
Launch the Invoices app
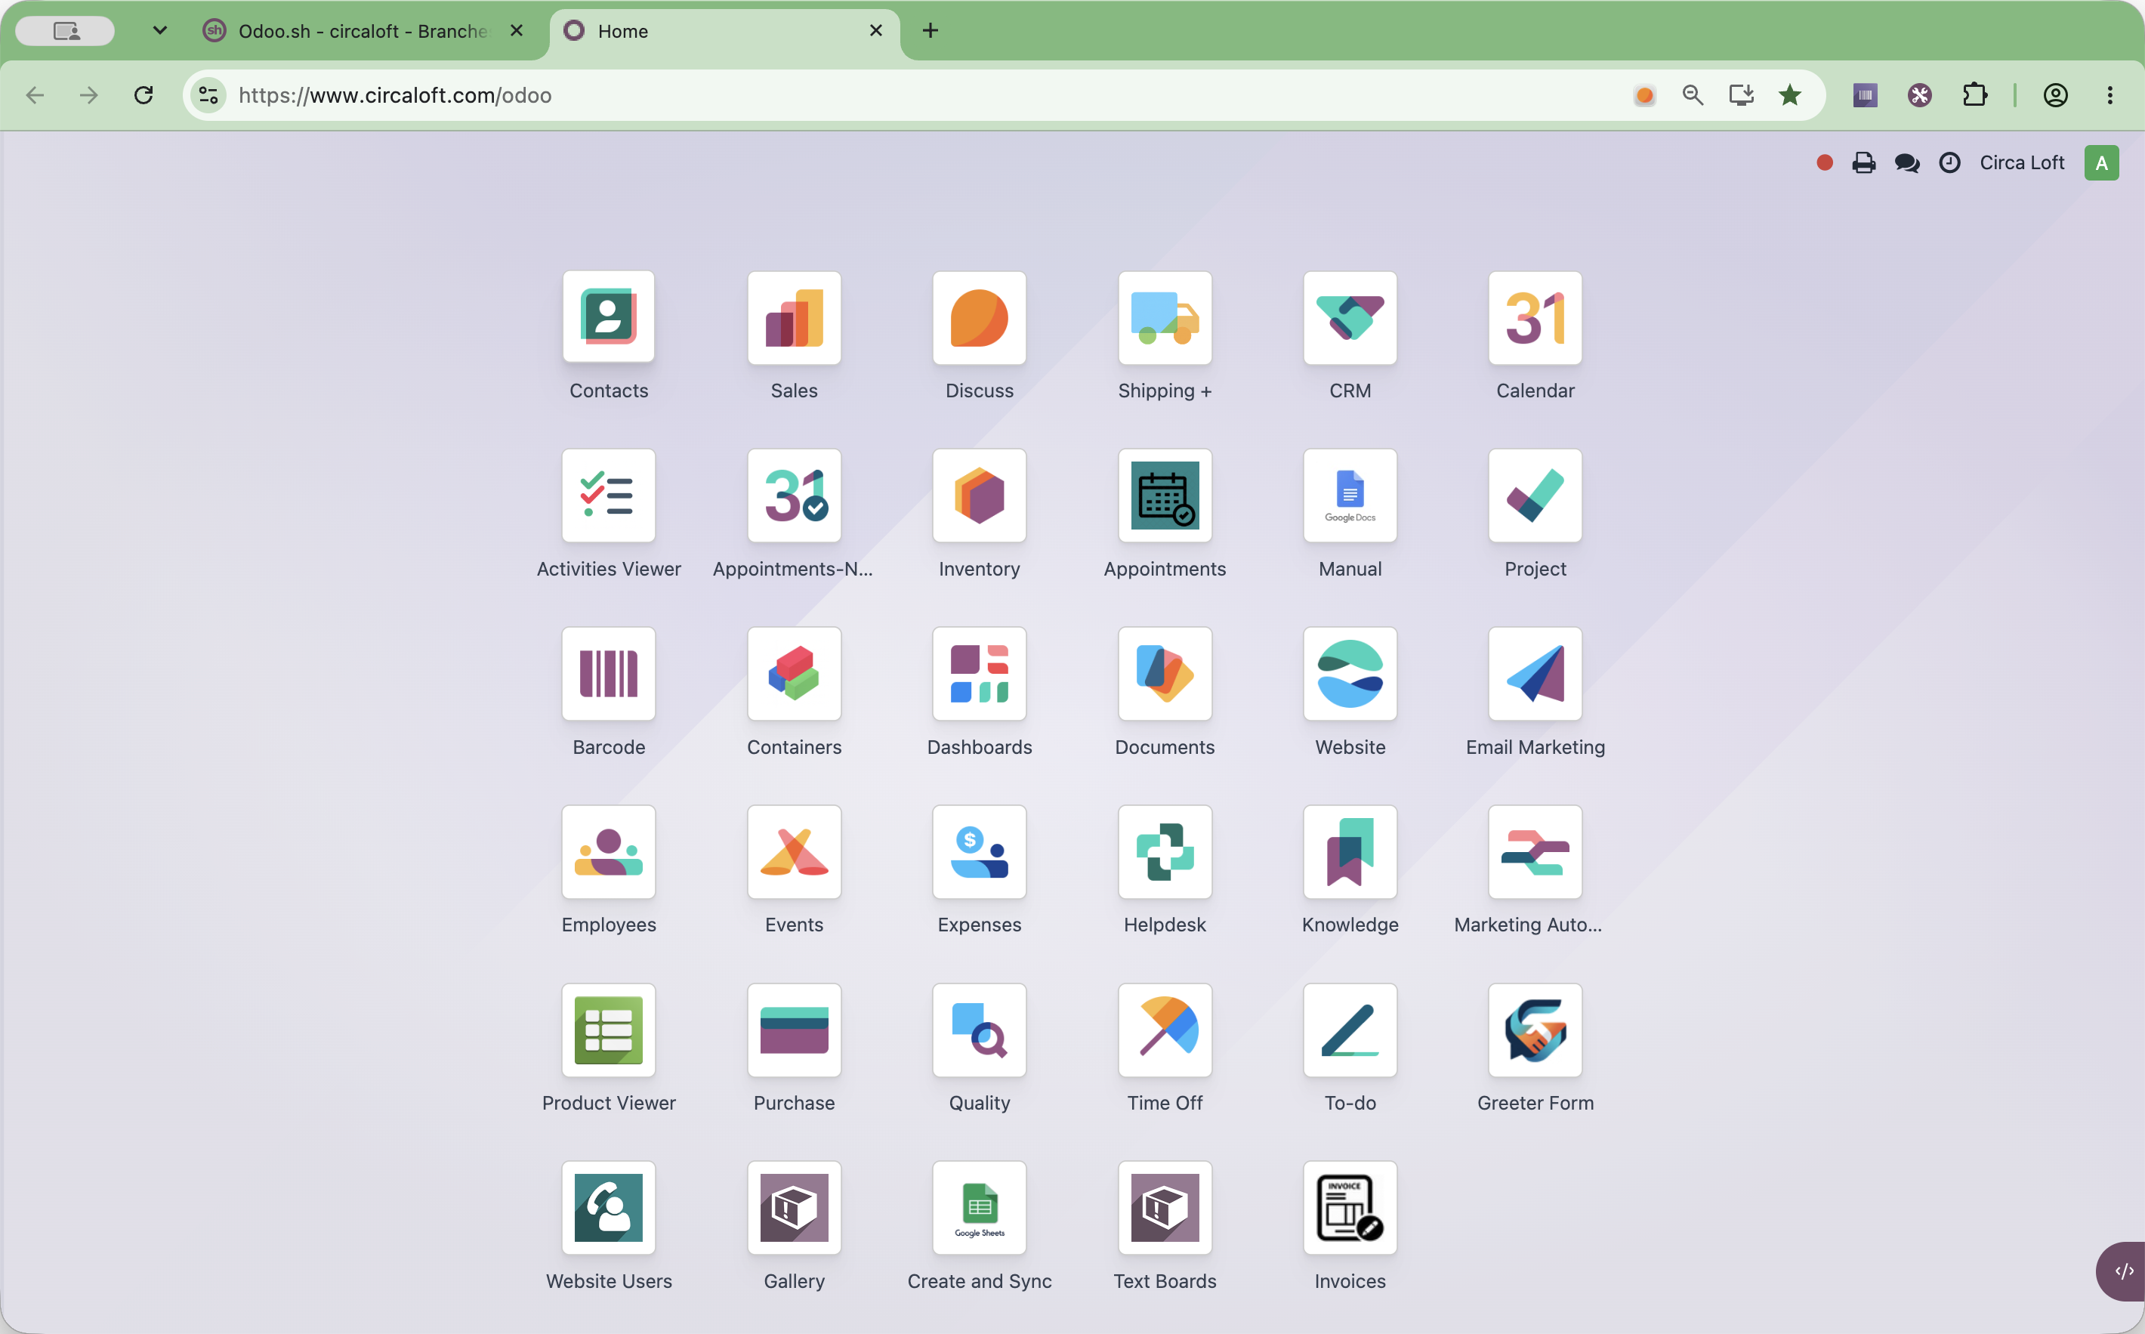tap(1350, 1208)
